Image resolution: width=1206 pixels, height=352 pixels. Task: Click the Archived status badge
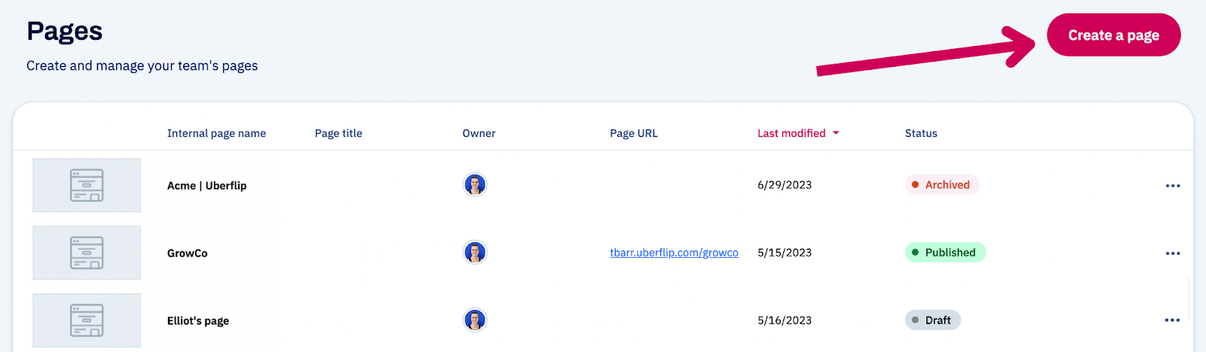click(942, 184)
